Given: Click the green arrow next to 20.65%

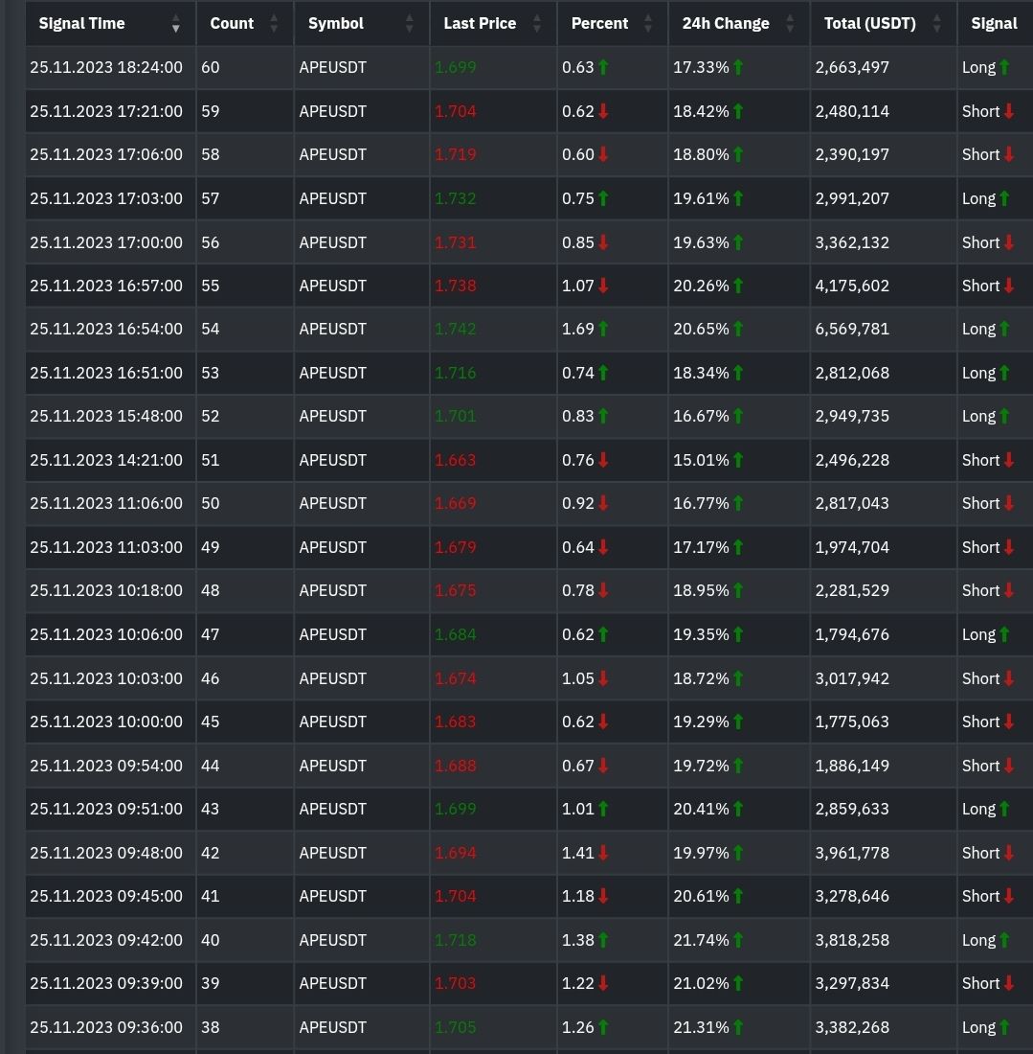Looking at the screenshot, I should (x=738, y=329).
